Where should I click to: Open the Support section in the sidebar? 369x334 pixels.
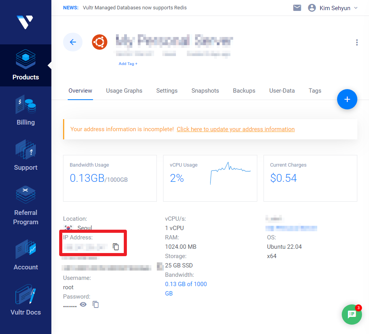coord(26,155)
